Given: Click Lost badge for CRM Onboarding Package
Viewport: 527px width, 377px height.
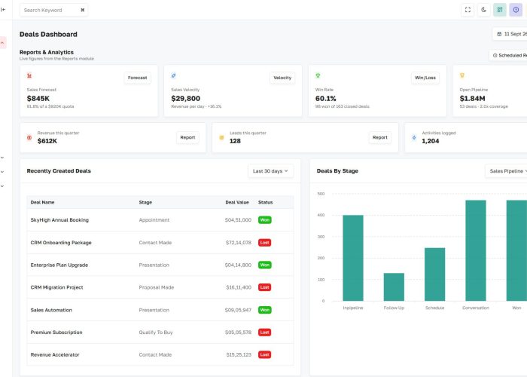Looking at the screenshot, I should 264,242.
